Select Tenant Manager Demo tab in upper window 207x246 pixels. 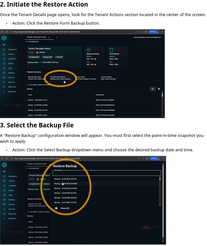coord(36,37)
